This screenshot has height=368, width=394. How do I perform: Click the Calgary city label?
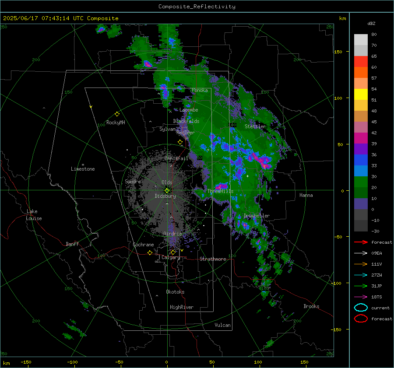pyautogui.click(x=171, y=257)
